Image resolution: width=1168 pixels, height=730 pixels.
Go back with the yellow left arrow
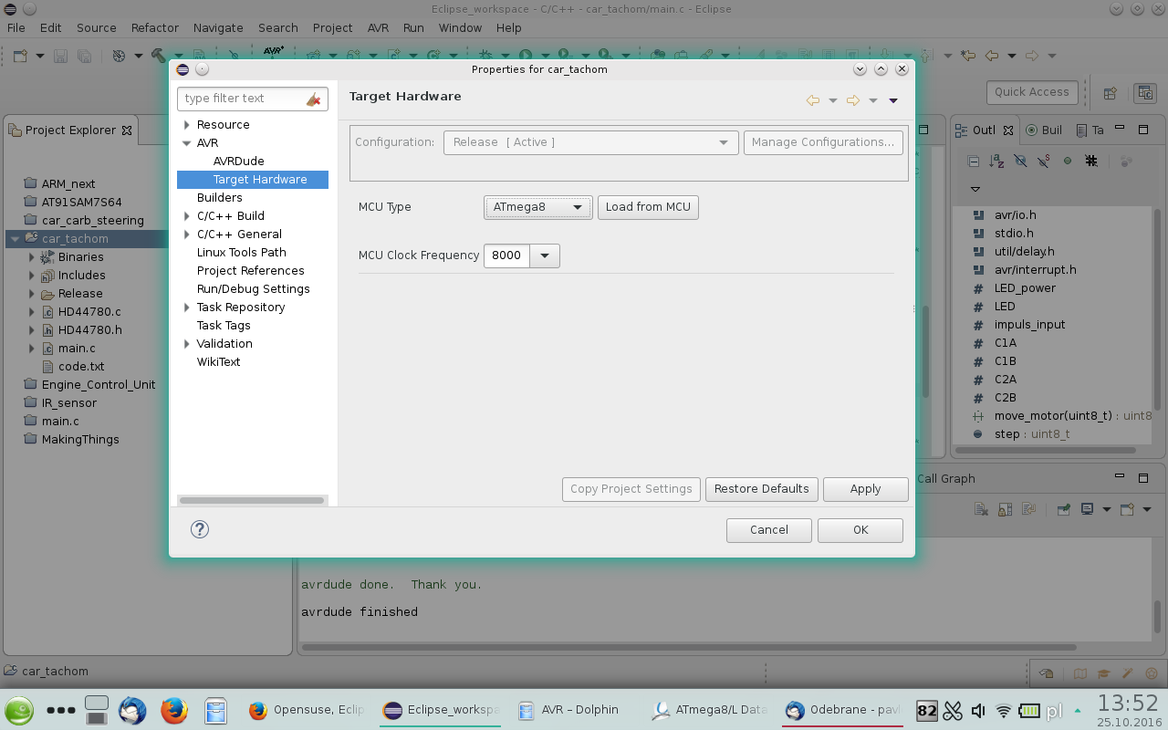point(812,100)
